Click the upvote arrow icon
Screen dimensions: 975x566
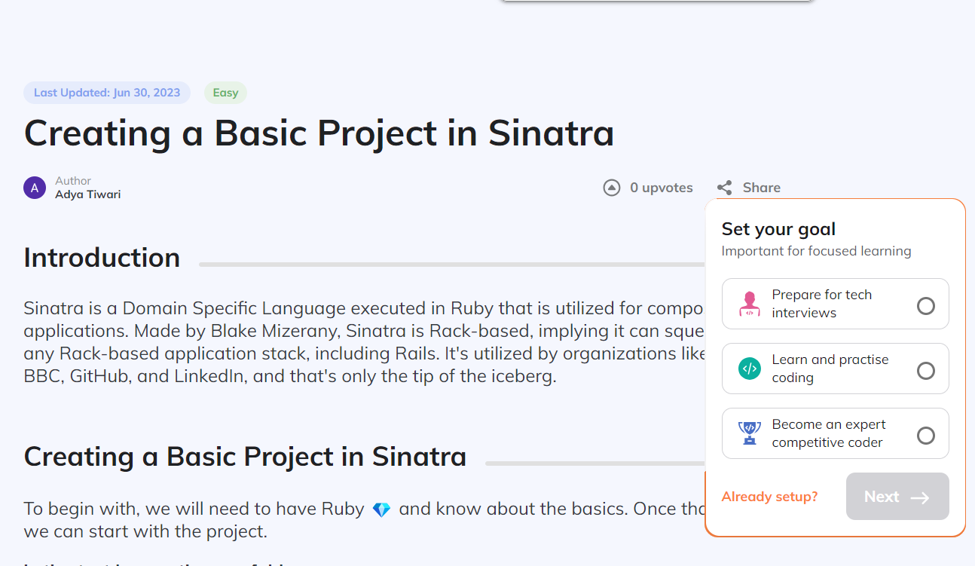tap(612, 188)
